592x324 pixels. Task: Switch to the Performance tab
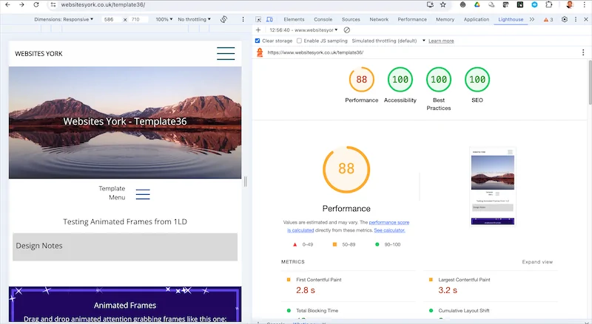[x=412, y=19]
